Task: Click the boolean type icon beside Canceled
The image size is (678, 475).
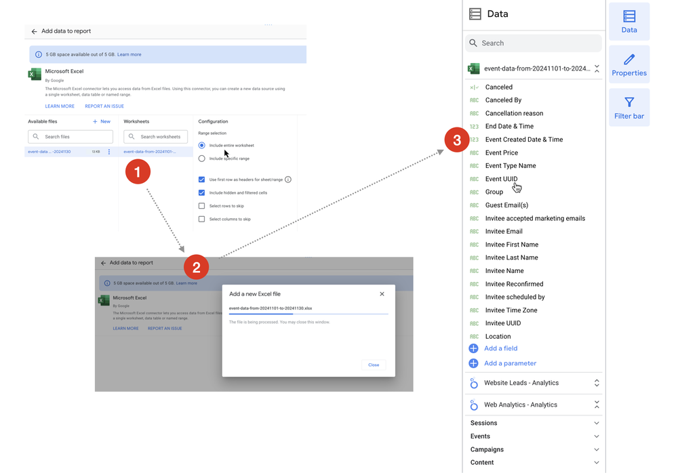Action: tap(475, 87)
